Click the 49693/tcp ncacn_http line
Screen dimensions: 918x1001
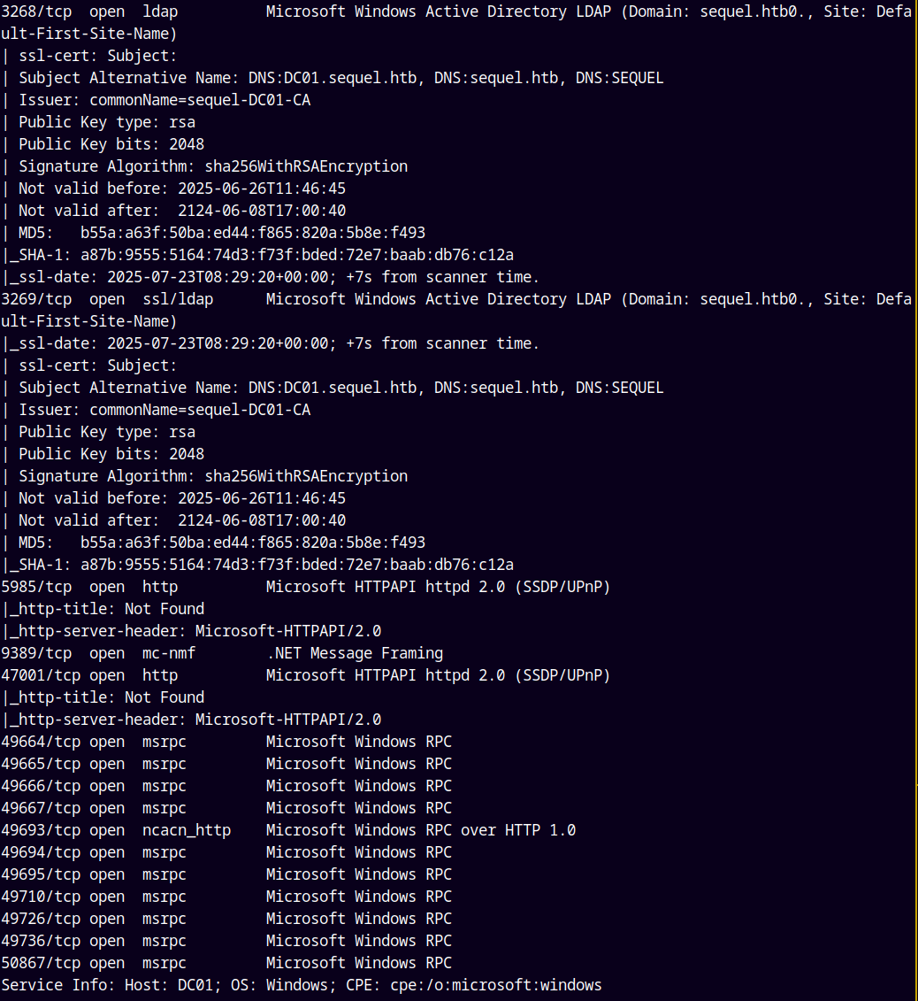pyautogui.click(x=288, y=830)
